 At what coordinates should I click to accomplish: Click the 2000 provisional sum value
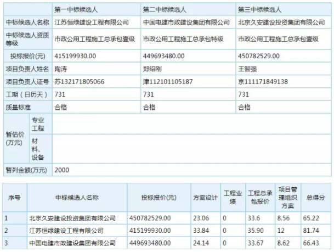62,170
